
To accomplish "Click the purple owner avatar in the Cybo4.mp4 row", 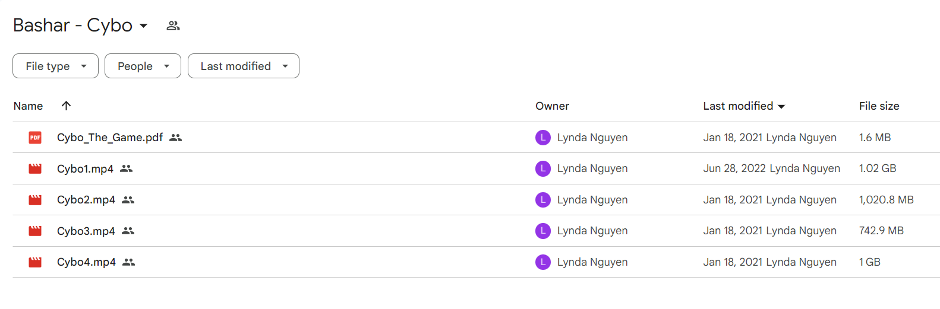I will pyautogui.click(x=543, y=262).
